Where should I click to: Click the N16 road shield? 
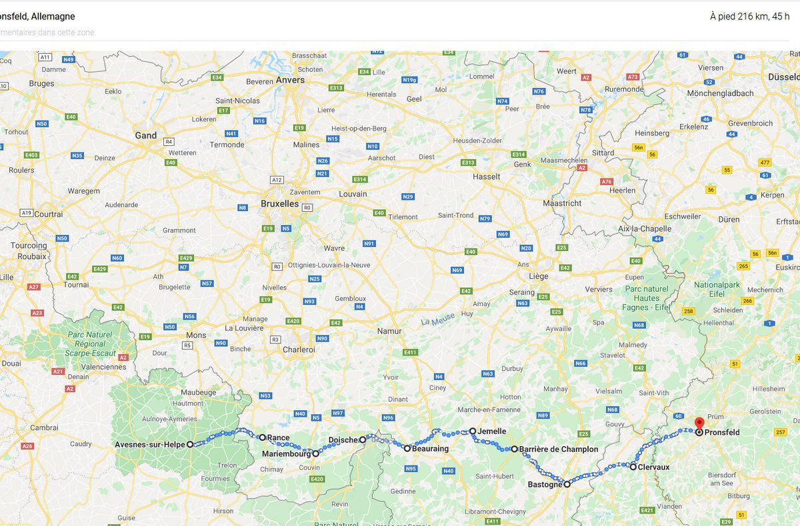(260, 121)
